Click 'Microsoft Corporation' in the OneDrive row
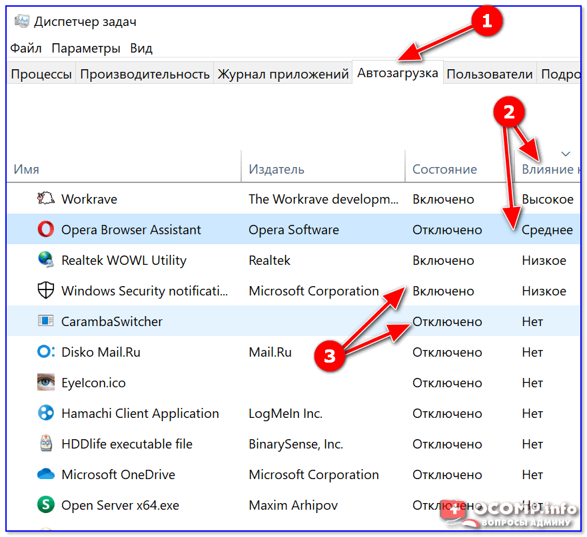 coord(314,474)
